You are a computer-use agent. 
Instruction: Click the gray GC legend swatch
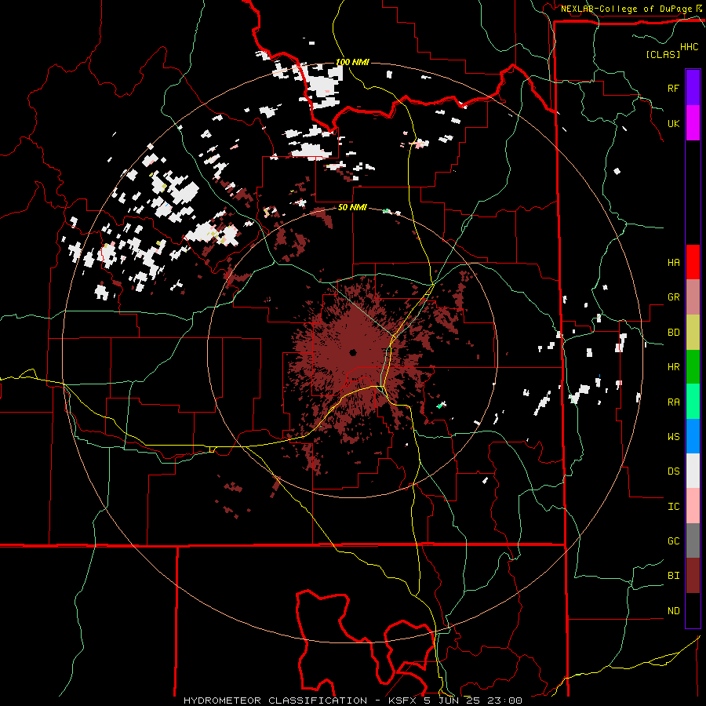click(693, 540)
